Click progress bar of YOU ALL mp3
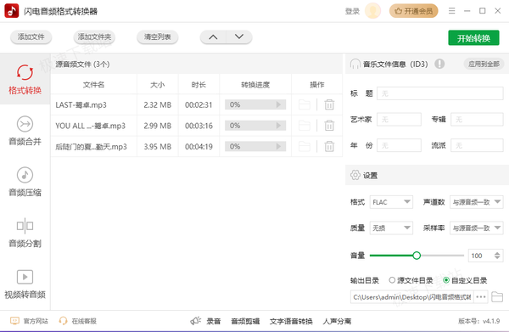 click(x=255, y=126)
